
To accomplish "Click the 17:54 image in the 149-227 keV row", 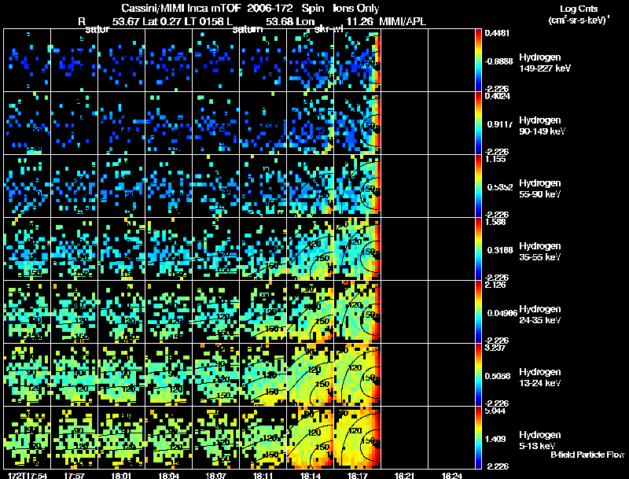I will tap(27, 61).
